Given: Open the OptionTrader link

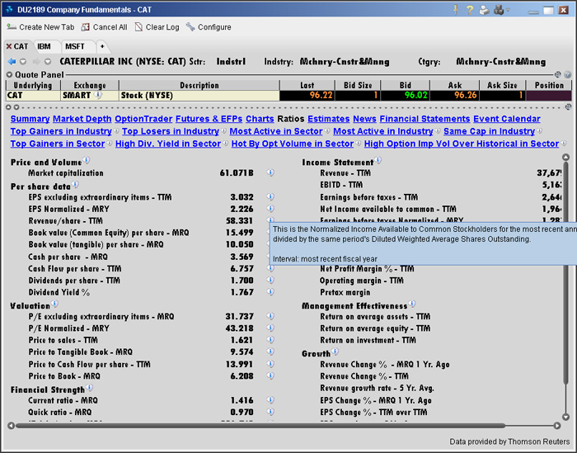Looking at the screenshot, I should 143,119.
